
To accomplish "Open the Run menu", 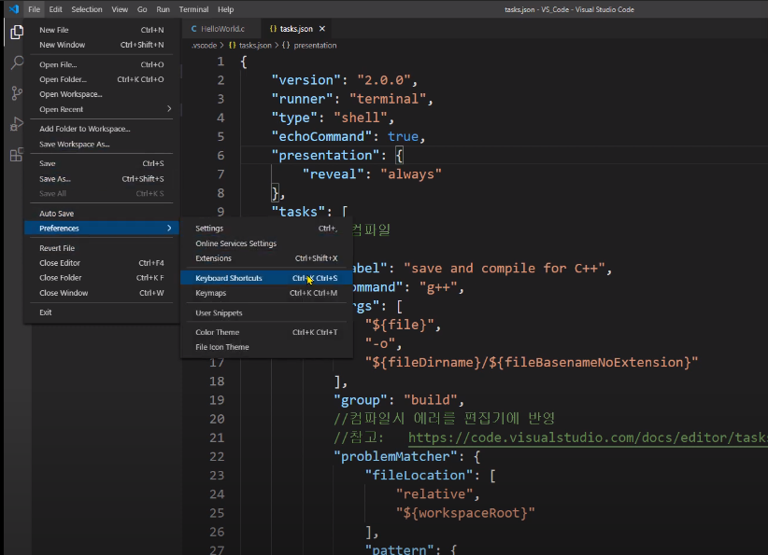I will tap(163, 9).
